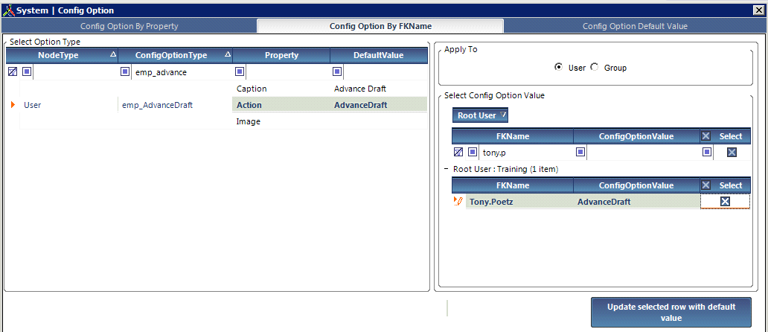This screenshot has height=332, width=768.
Task: Select the Group radio button
Action: (595, 67)
